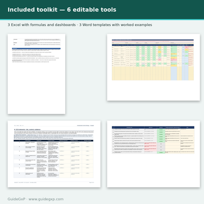Open the CCS elements Word template thumbnail
This screenshot has height=204, width=204.
[54, 154]
